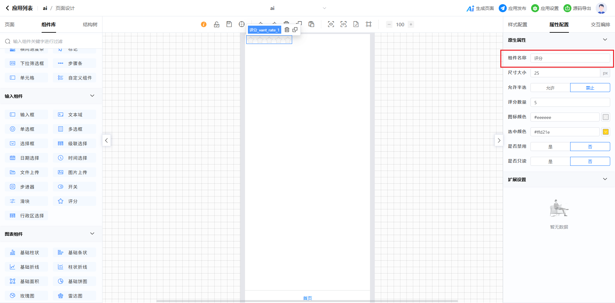Click the crosshair locate icon in toolbar
The width and height of the screenshot is (615, 303).
(242, 24)
